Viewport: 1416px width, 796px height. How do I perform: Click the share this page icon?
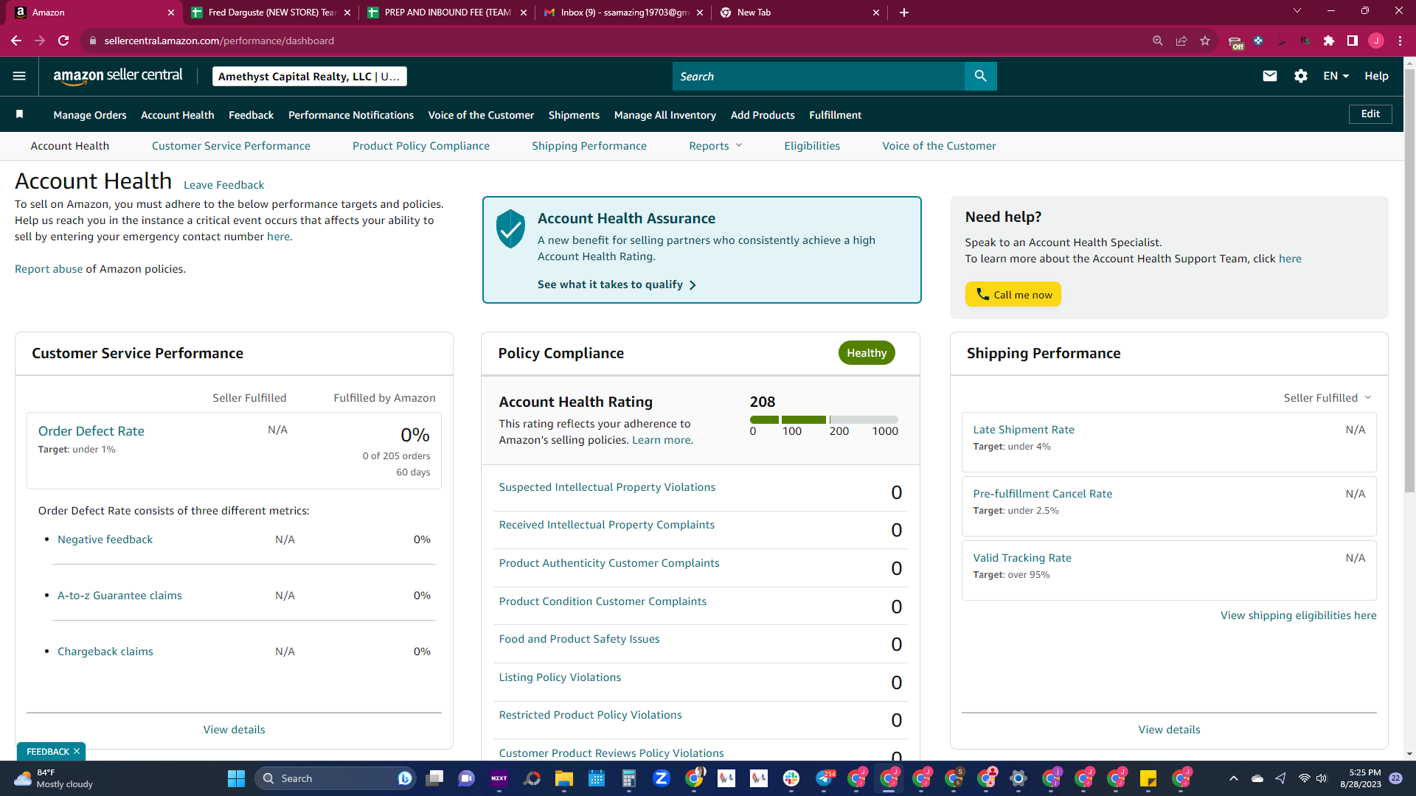point(1181,41)
